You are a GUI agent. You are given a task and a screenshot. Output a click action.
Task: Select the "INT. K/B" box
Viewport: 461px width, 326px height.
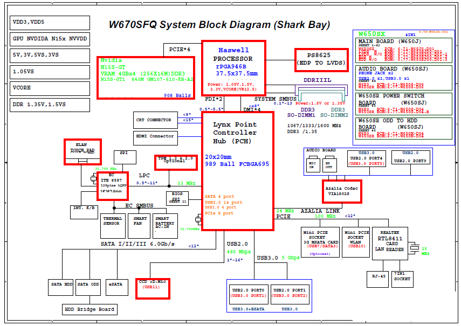84,212
